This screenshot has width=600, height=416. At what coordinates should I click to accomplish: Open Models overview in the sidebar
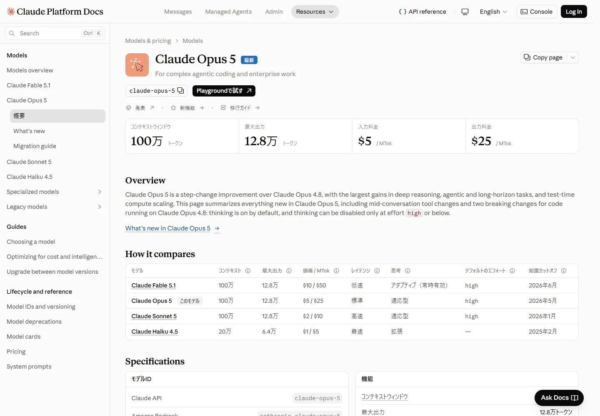coord(30,70)
